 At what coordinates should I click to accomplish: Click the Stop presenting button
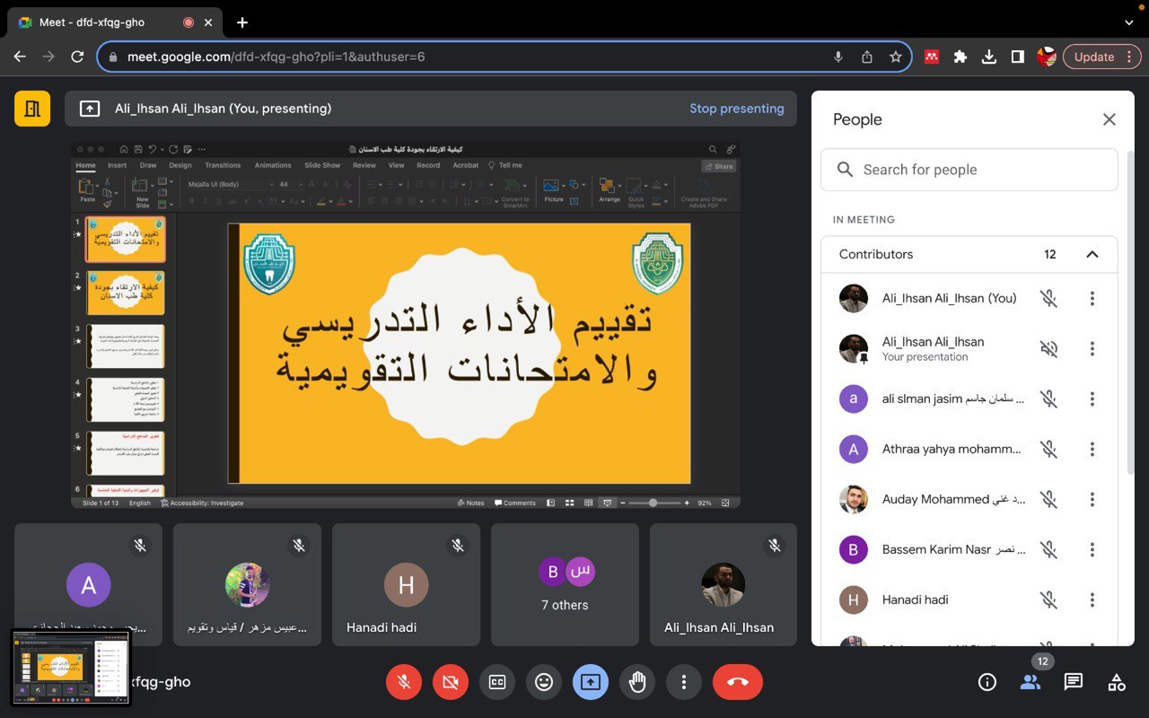tap(736, 108)
